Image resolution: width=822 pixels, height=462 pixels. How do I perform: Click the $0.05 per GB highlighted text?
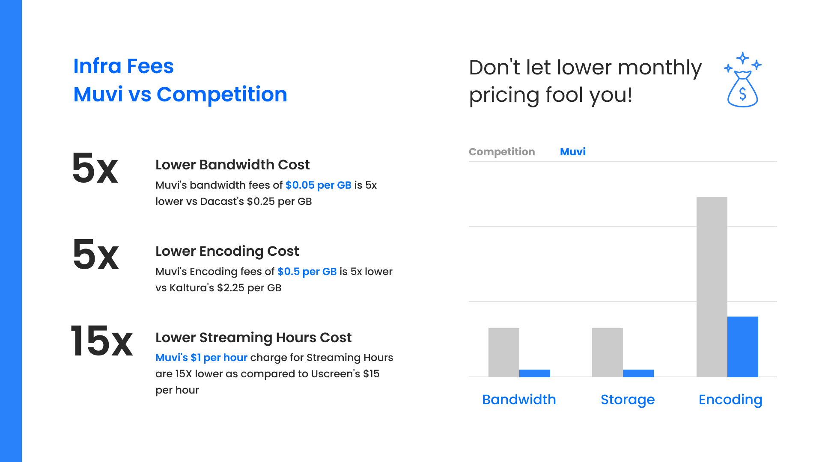point(318,185)
